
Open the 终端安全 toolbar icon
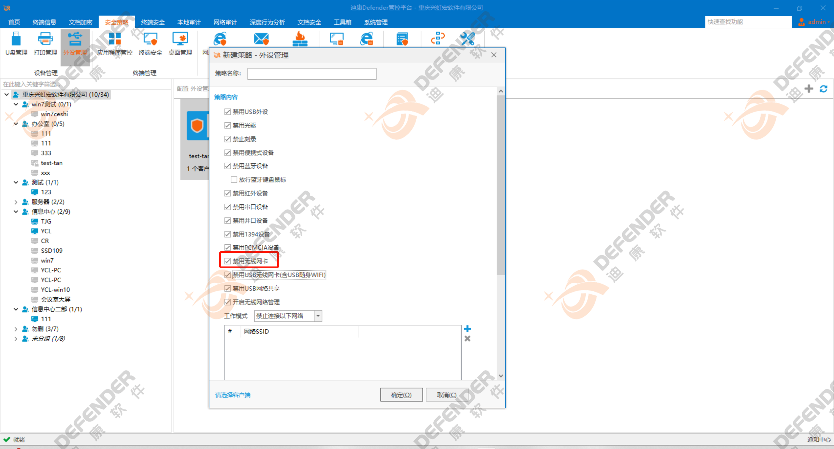(x=151, y=44)
